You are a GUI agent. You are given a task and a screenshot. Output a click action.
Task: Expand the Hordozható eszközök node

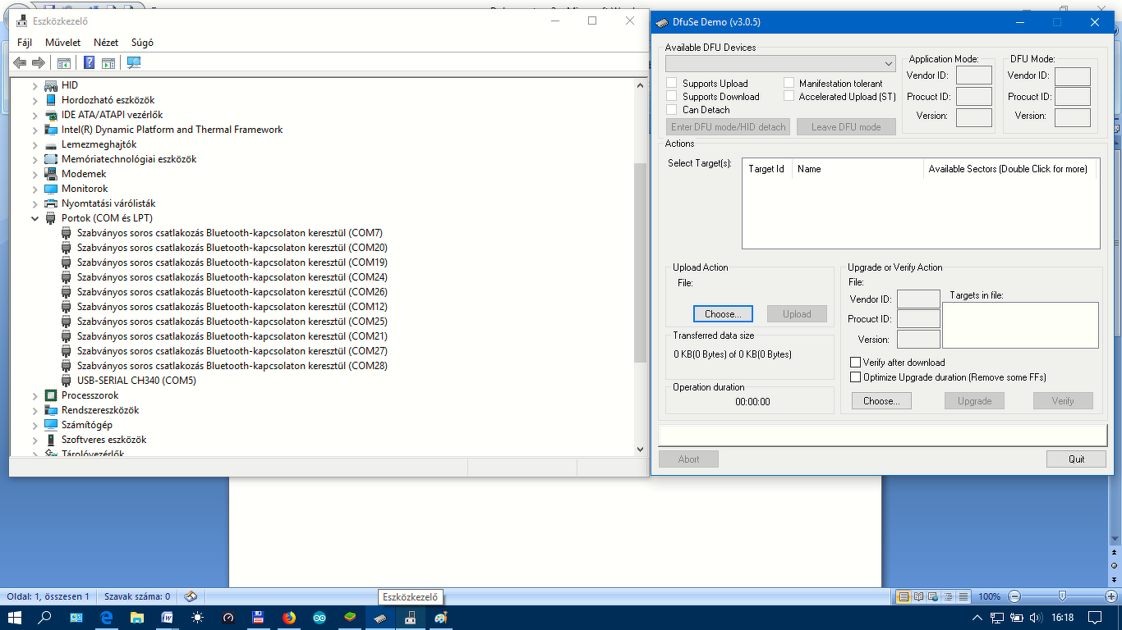click(34, 100)
